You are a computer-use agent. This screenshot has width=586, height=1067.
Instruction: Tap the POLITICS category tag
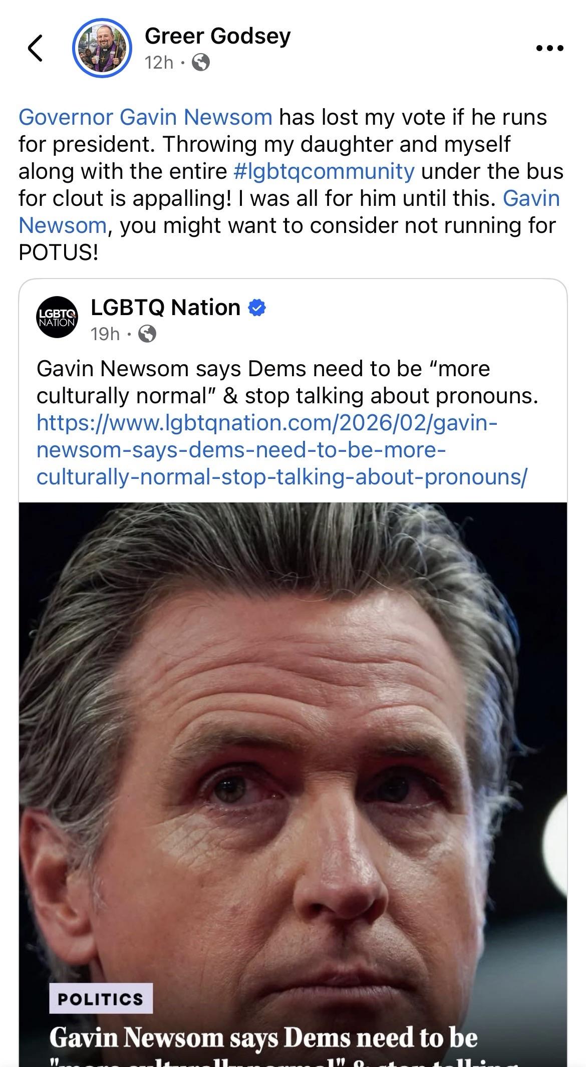point(101,999)
